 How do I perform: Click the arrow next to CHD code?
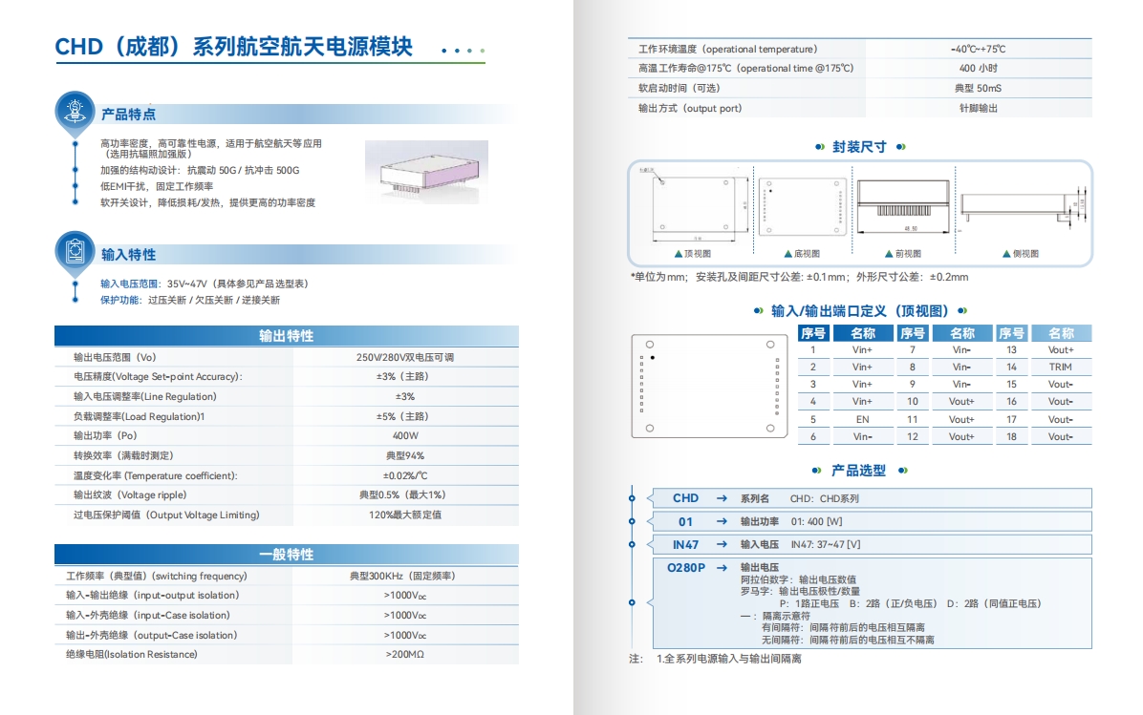(722, 498)
